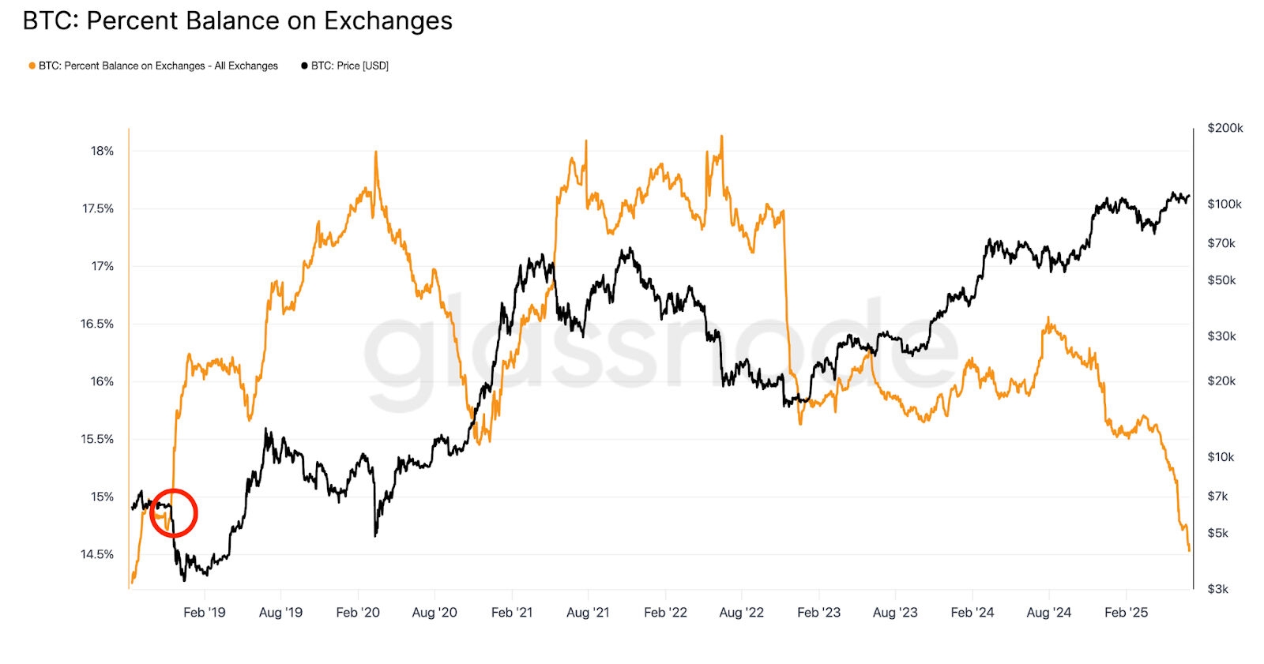Click the 16.5% left axis label

point(97,324)
